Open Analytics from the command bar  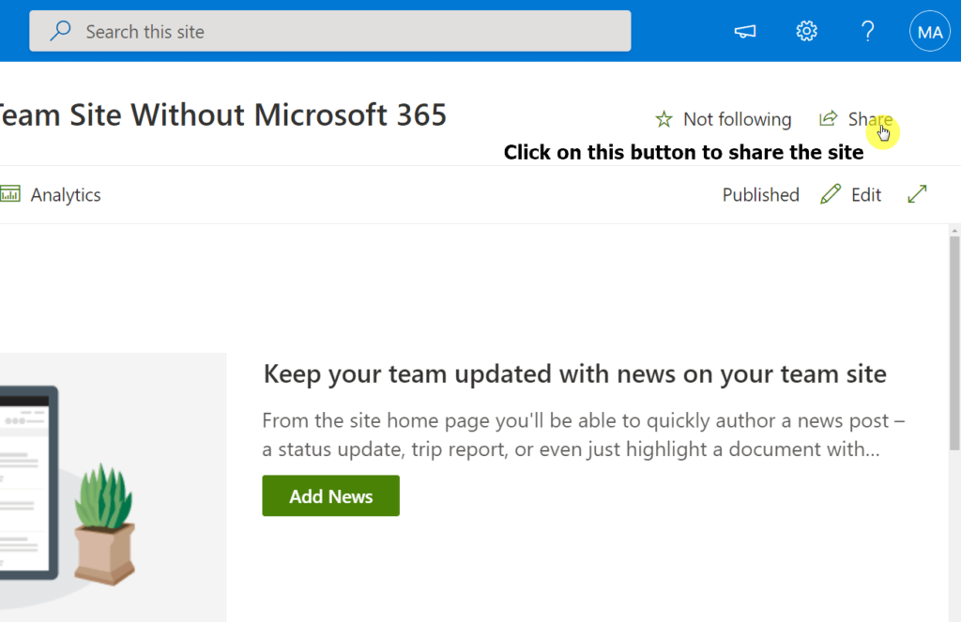click(51, 194)
